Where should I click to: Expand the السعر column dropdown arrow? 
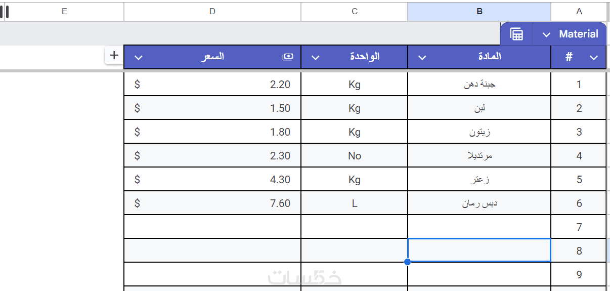(x=139, y=58)
